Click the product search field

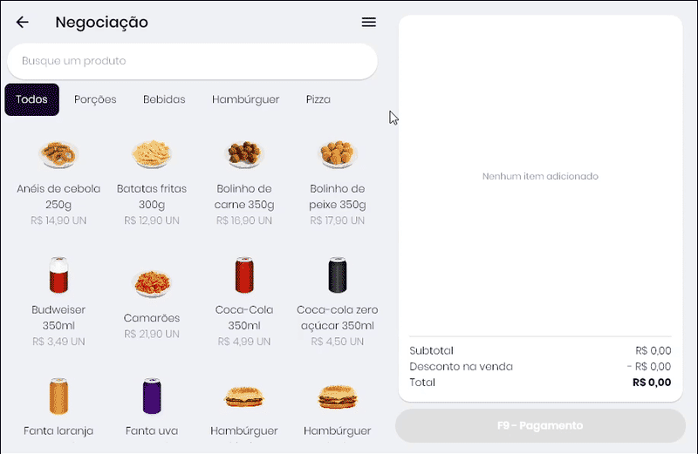pos(192,61)
